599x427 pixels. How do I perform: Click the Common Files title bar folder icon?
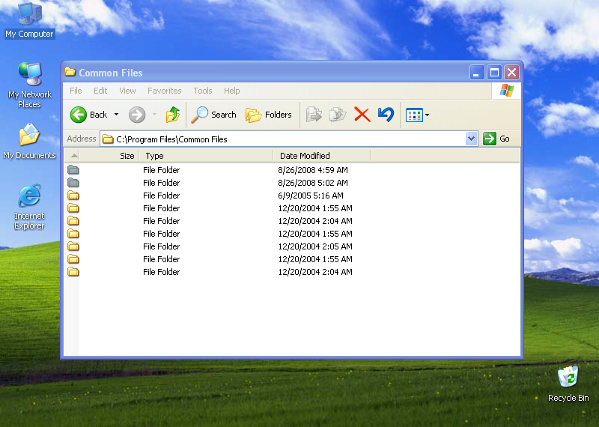(x=70, y=72)
